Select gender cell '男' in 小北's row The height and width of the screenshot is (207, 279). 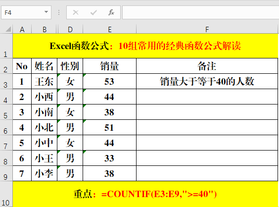pos(70,127)
